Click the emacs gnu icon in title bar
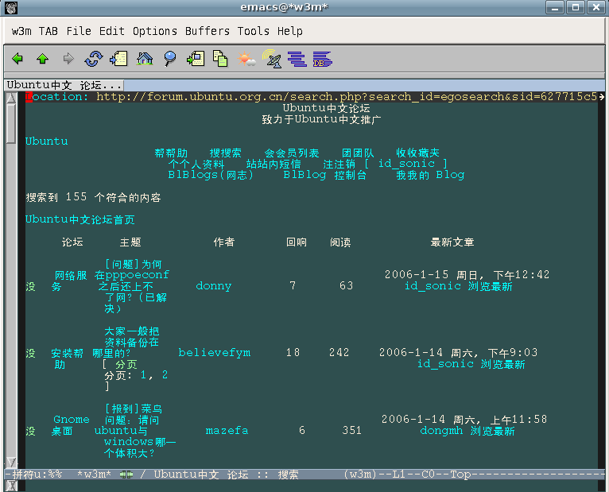 pos(10,7)
